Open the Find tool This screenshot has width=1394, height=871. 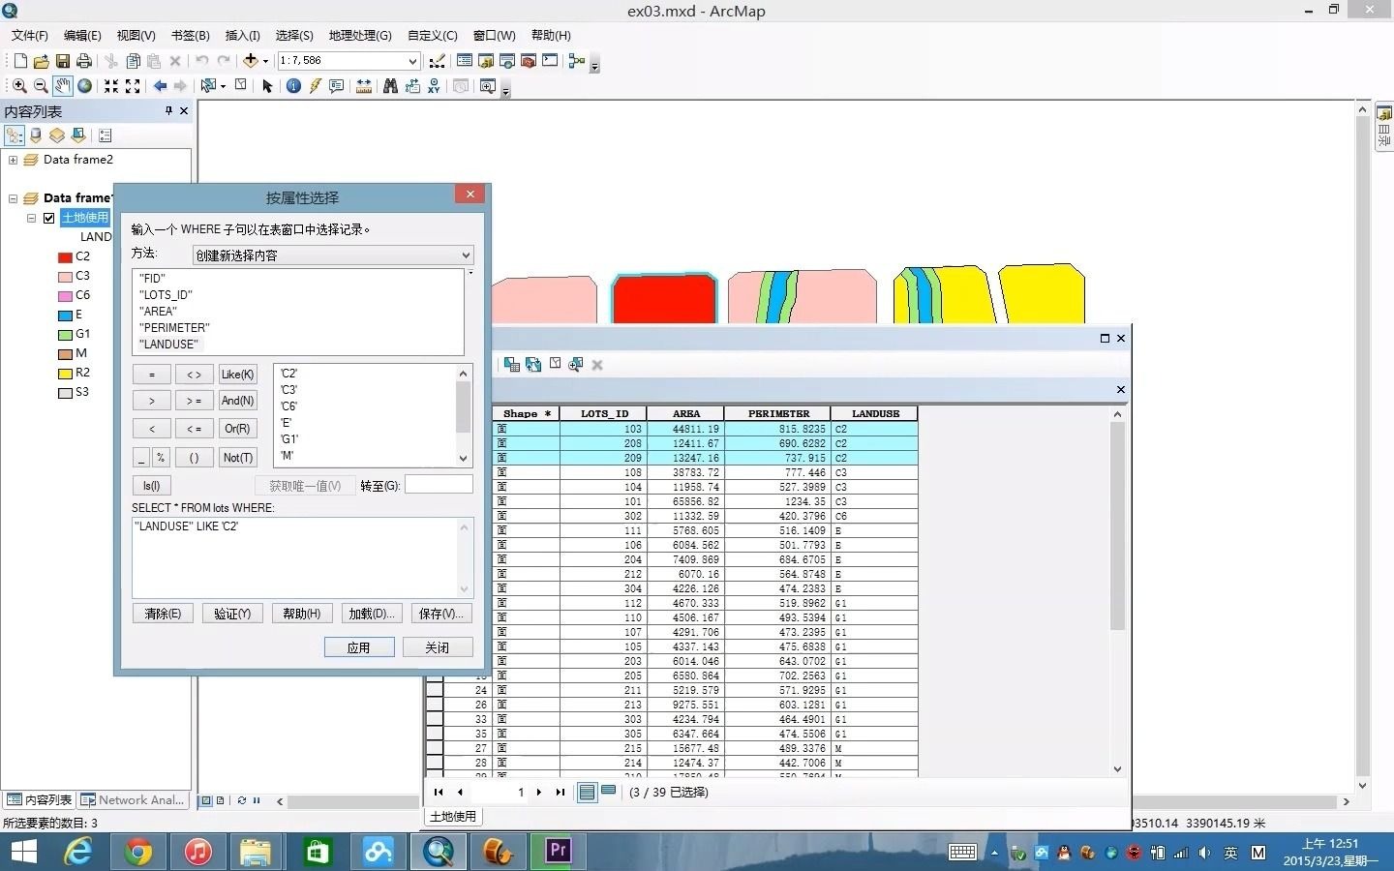390,85
